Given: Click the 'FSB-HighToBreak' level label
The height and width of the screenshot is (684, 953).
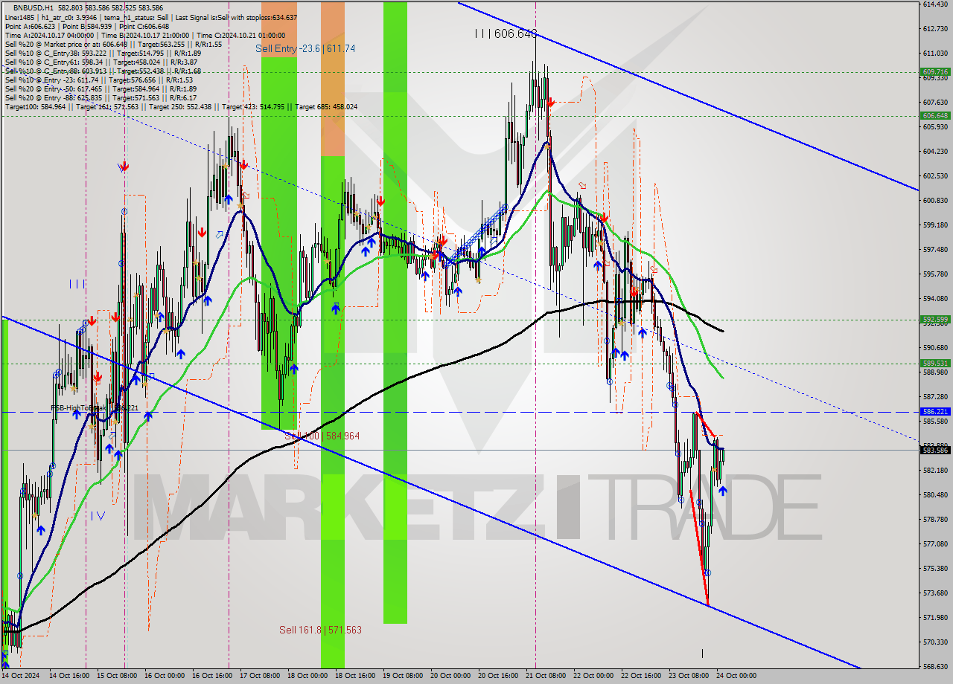Looking at the screenshot, I should 78,408.
